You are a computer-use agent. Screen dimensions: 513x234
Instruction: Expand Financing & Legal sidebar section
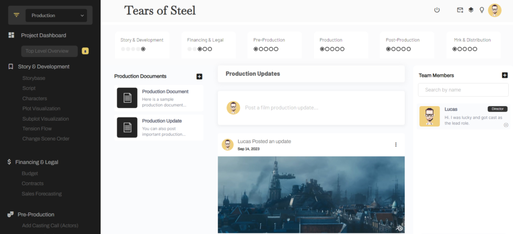(37, 162)
